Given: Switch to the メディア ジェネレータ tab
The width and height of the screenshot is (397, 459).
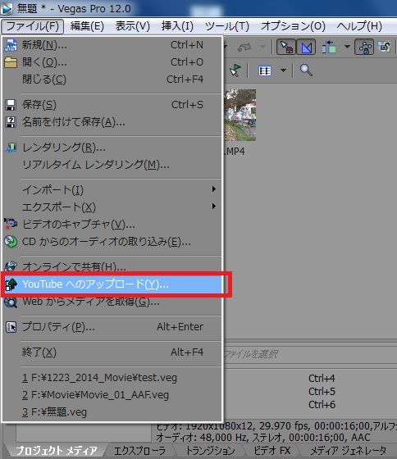Looking at the screenshot, I should click(x=348, y=451).
